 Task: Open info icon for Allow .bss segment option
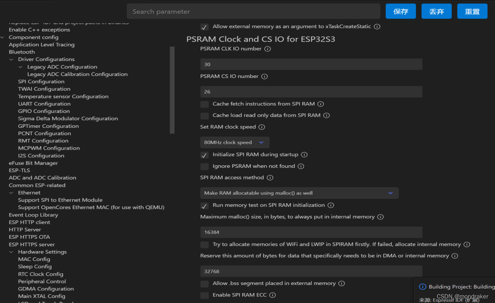(342, 284)
